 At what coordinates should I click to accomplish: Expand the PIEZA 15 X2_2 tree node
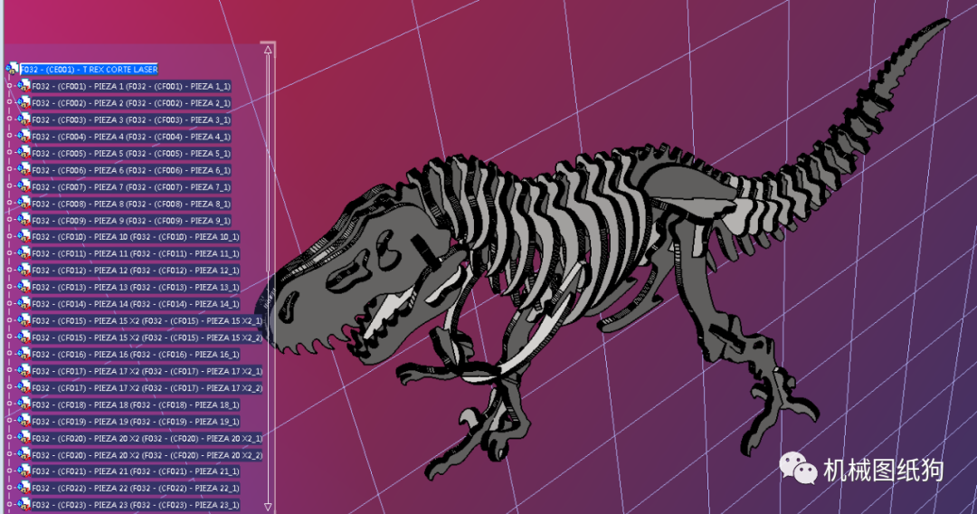coord(9,337)
